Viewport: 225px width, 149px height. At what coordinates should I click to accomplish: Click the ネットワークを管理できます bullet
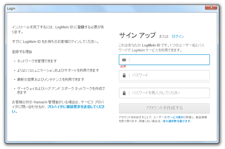[37, 61]
